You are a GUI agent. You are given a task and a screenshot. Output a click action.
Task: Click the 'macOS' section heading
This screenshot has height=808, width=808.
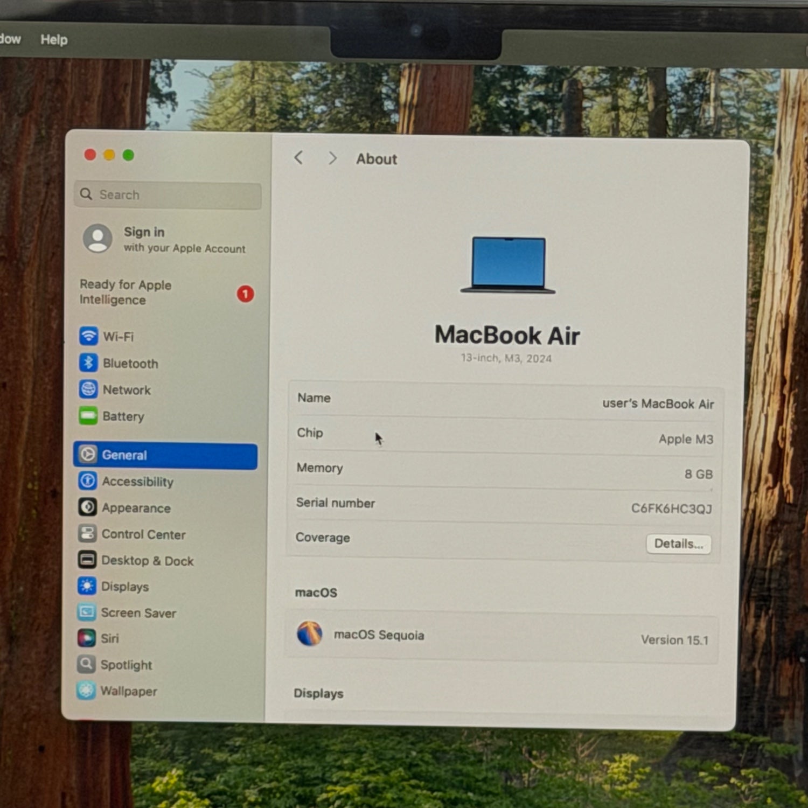pos(316,593)
